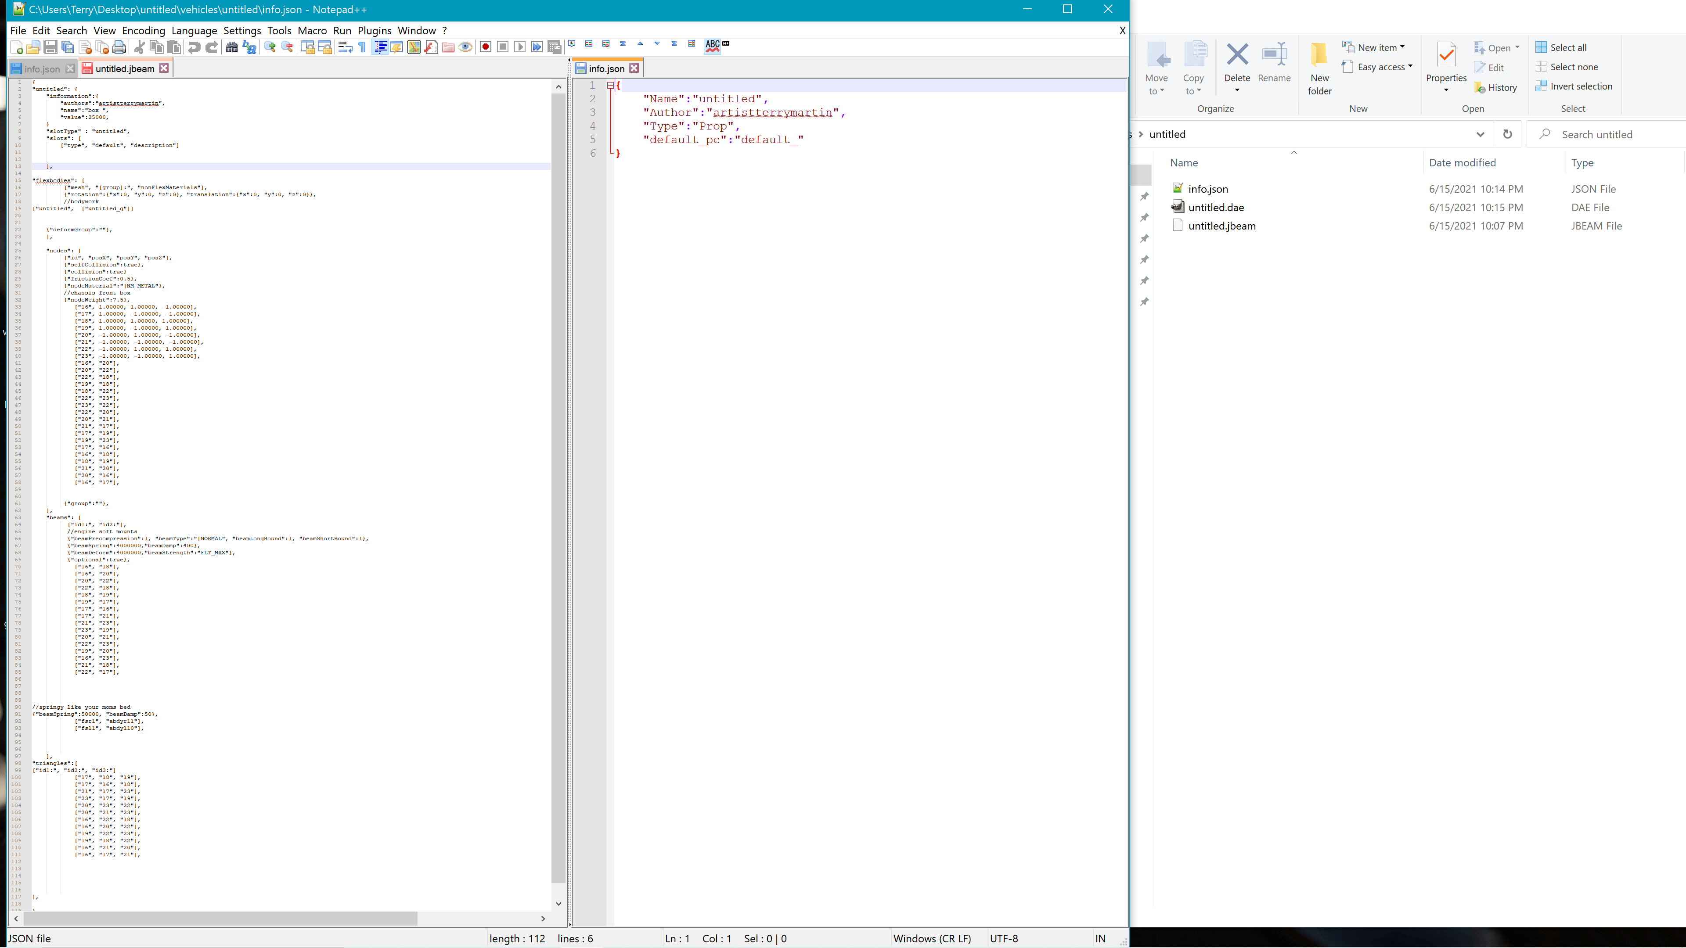Click the Undo arrow icon
1686x948 pixels.
195,47
